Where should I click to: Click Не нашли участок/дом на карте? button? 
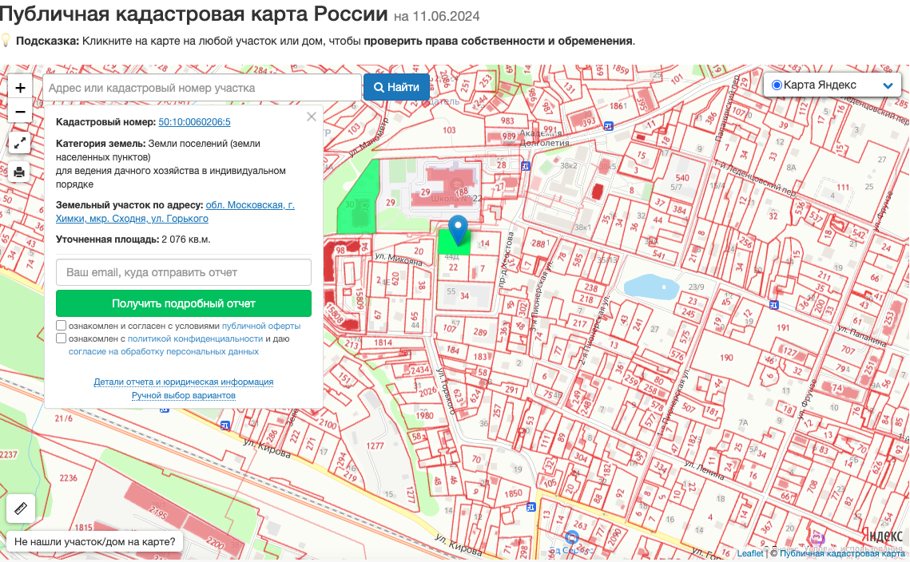click(x=94, y=542)
